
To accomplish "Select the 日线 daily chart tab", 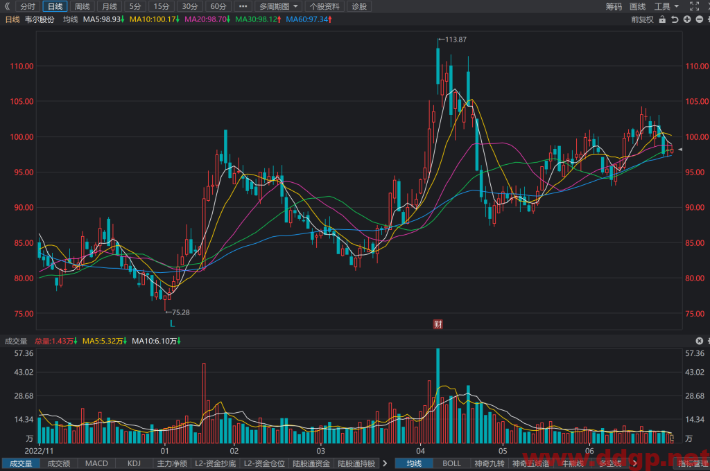I will 55,6.
